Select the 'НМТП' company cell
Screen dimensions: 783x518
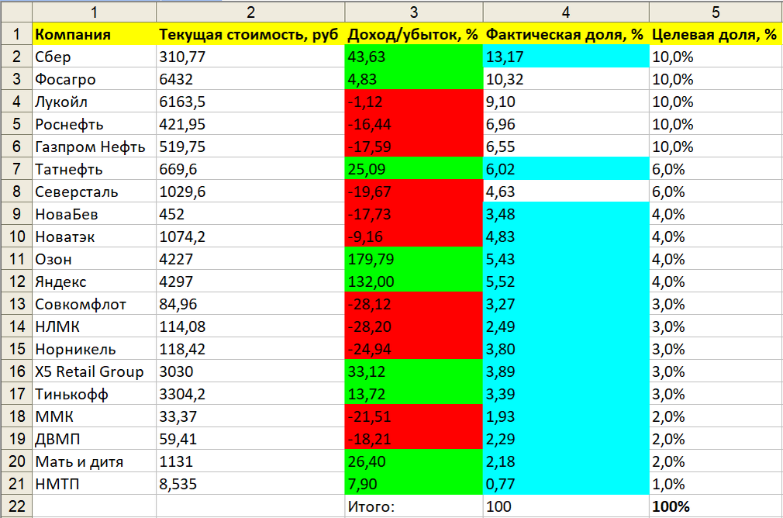tap(94, 484)
